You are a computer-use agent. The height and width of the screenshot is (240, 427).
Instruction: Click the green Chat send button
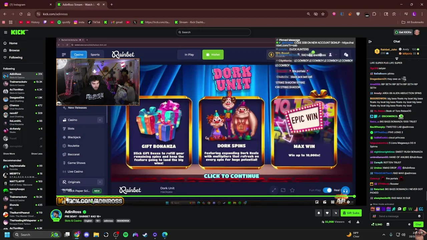coord(418,225)
